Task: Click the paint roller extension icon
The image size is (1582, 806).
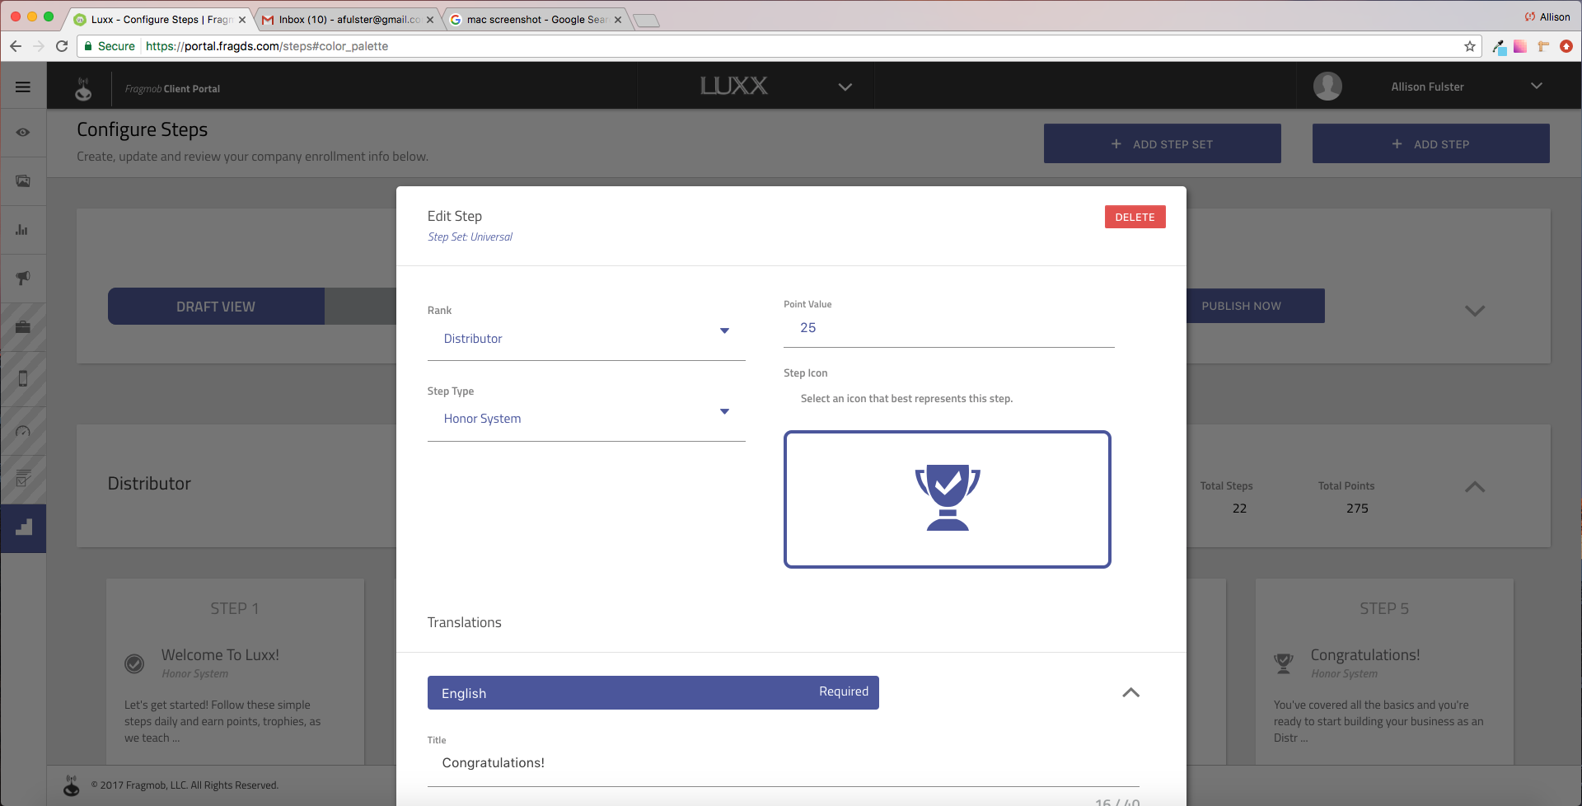Action: tap(1543, 46)
